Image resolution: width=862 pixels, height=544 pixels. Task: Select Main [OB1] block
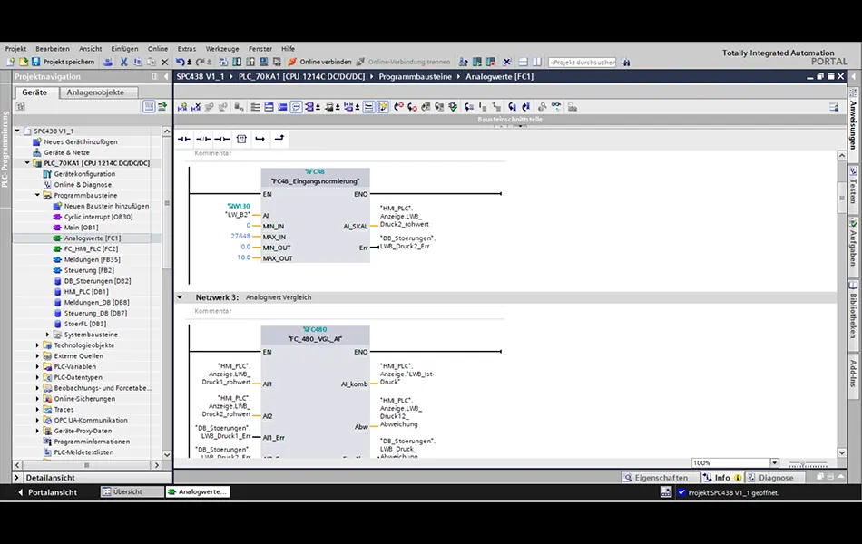(x=82, y=228)
